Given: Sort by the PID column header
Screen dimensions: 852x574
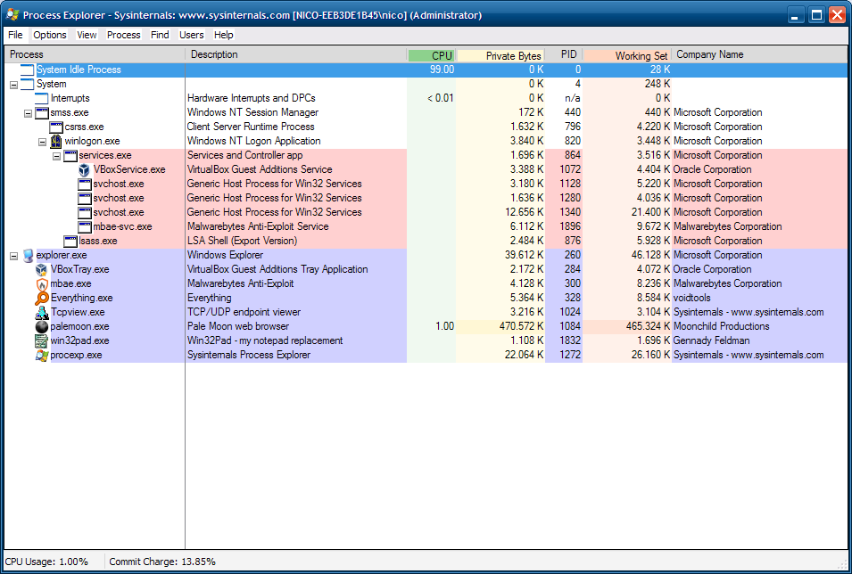Looking at the screenshot, I should point(564,55).
